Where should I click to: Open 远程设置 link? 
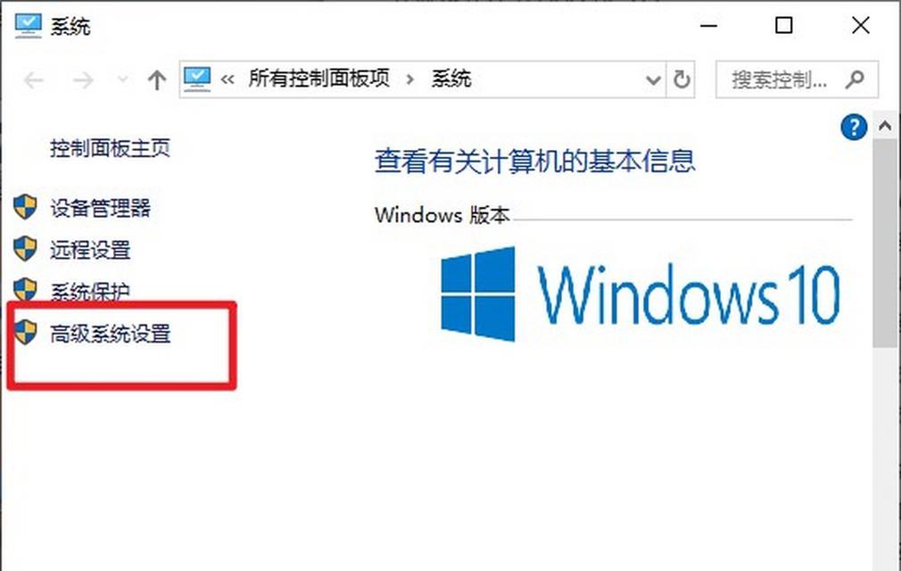90,250
